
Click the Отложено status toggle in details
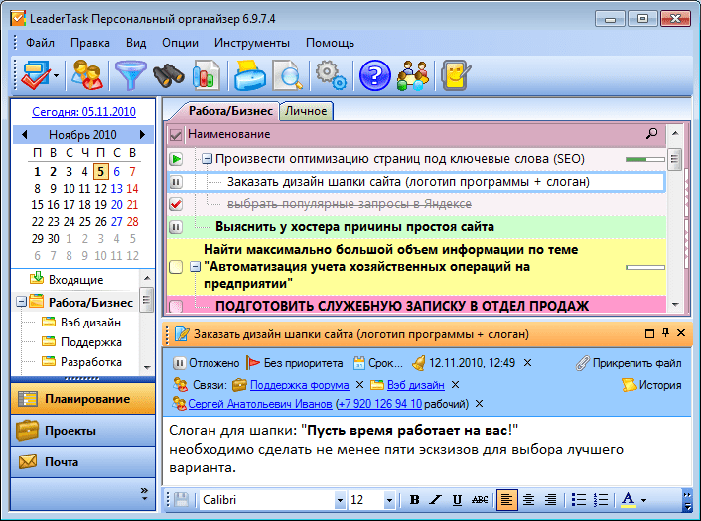[x=207, y=363]
